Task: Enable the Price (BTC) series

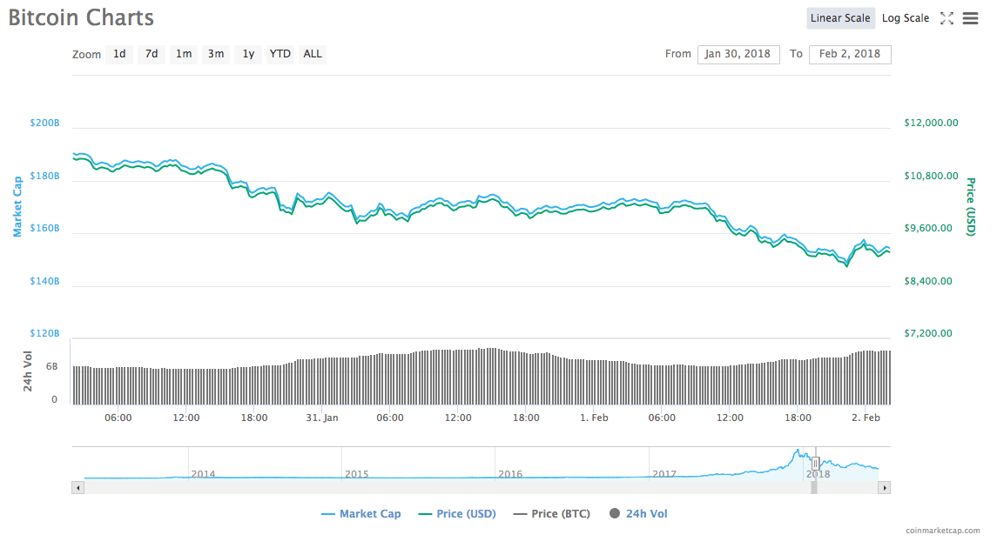Action: 551,513
